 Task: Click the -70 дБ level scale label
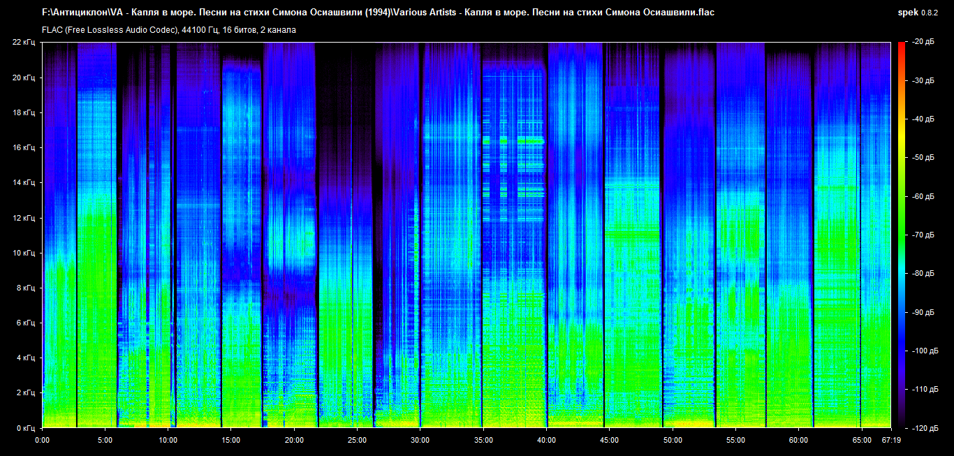[x=924, y=235]
